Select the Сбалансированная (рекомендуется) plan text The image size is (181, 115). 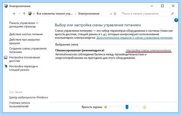(80, 50)
